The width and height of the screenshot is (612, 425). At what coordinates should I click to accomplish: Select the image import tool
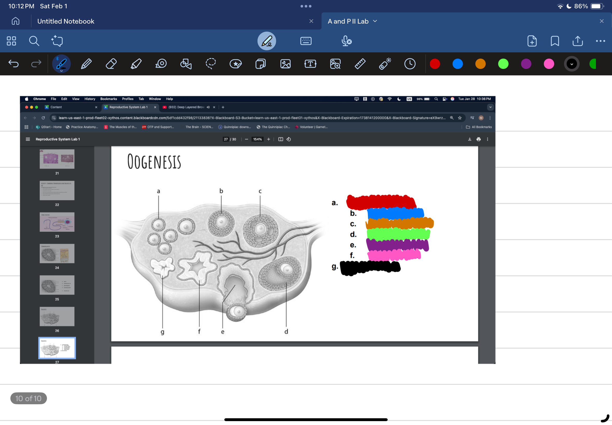(x=286, y=64)
